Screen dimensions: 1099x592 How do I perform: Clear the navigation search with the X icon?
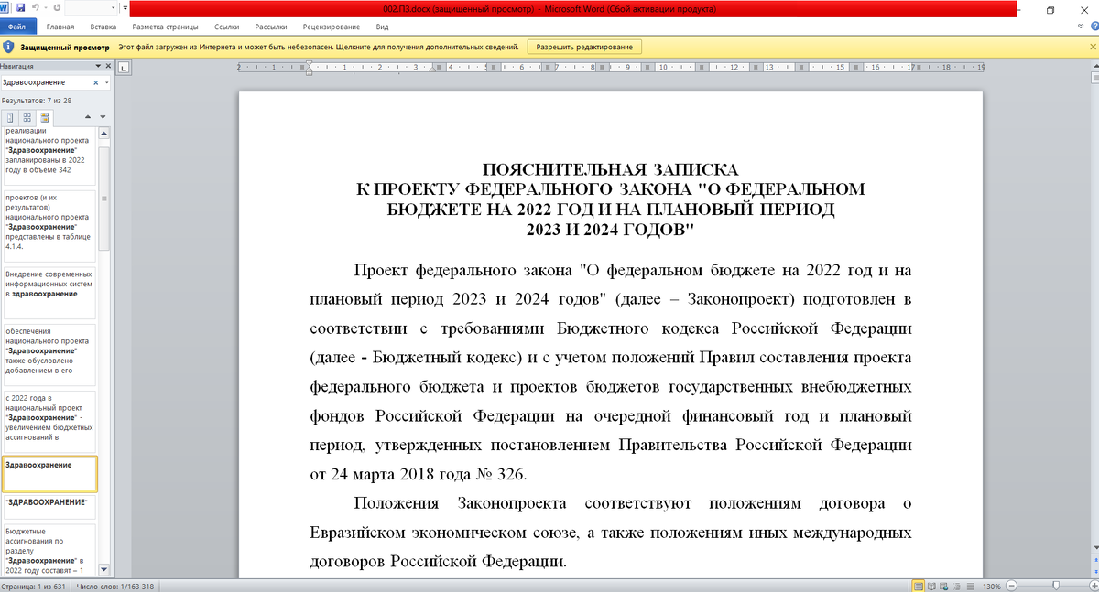coord(98,82)
